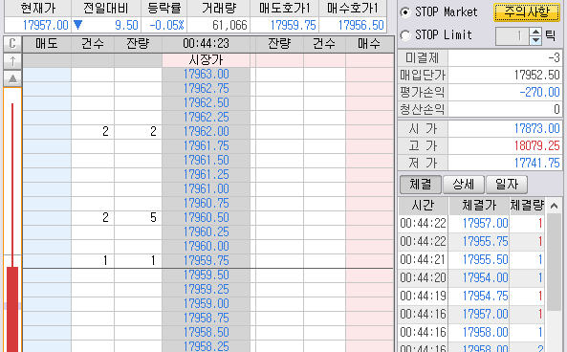Viewport: 567px width, 352px height.
Task: Select the STOP Market radio option
Action: (x=405, y=12)
